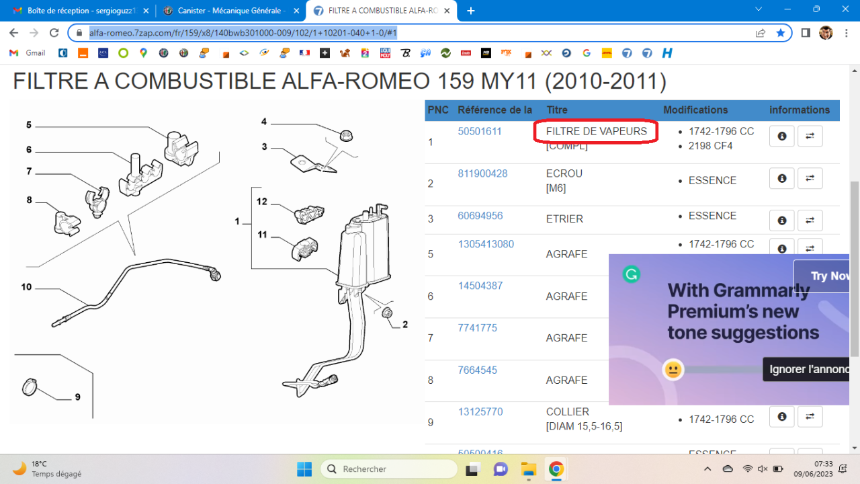Open part reference 7741775 link
This screenshot has height=484, width=860.
point(477,328)
